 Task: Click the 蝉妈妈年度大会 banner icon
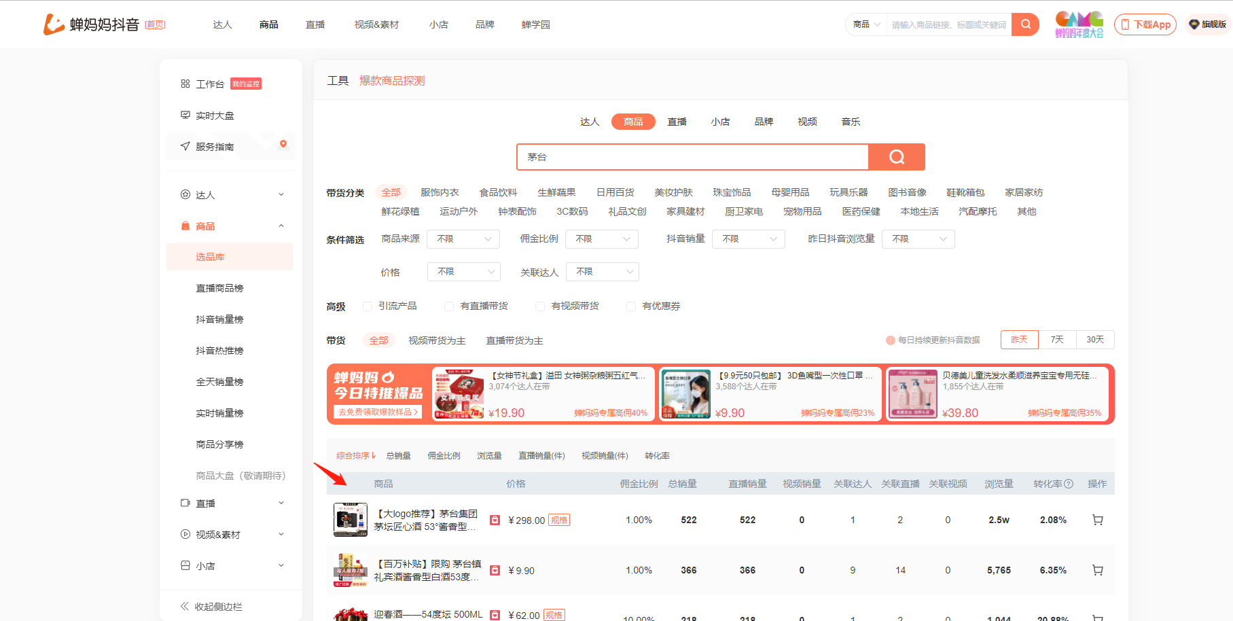point(1079,24)
